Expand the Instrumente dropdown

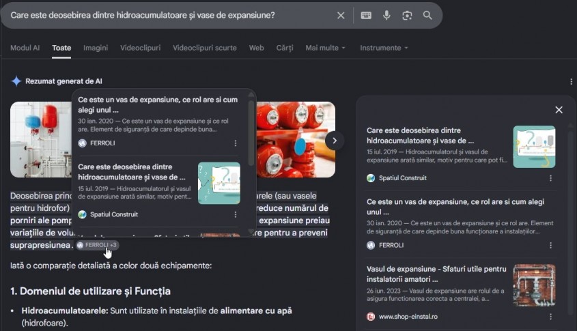click(x=384, y=48)
